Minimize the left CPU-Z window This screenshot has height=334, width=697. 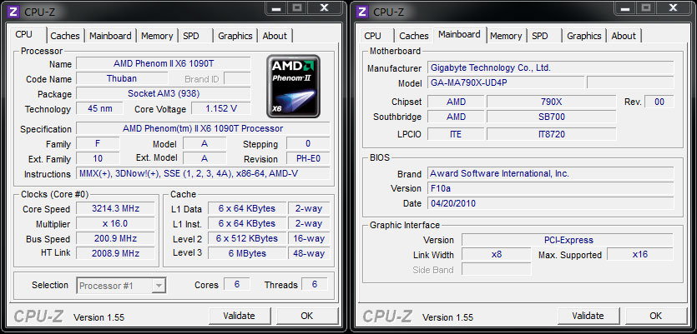point(275,8)
